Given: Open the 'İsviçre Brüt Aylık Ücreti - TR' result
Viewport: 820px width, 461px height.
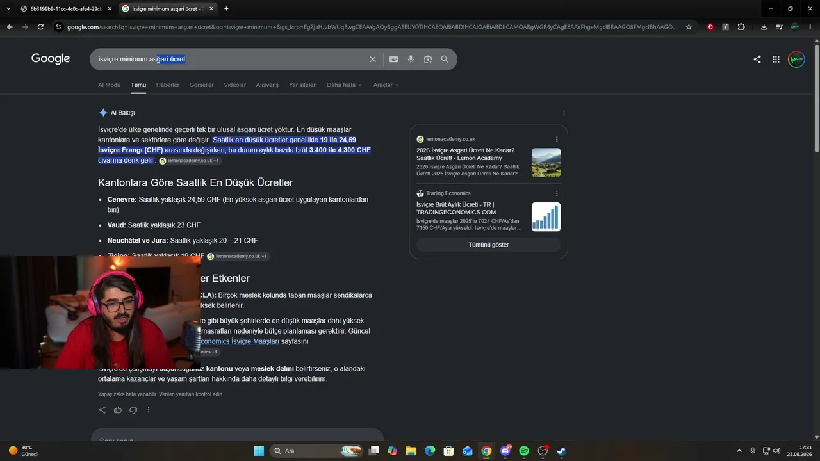Looking at the screenshot, I should coord(456,208).
